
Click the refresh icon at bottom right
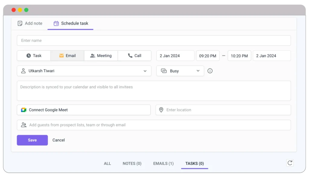[290, 163]
